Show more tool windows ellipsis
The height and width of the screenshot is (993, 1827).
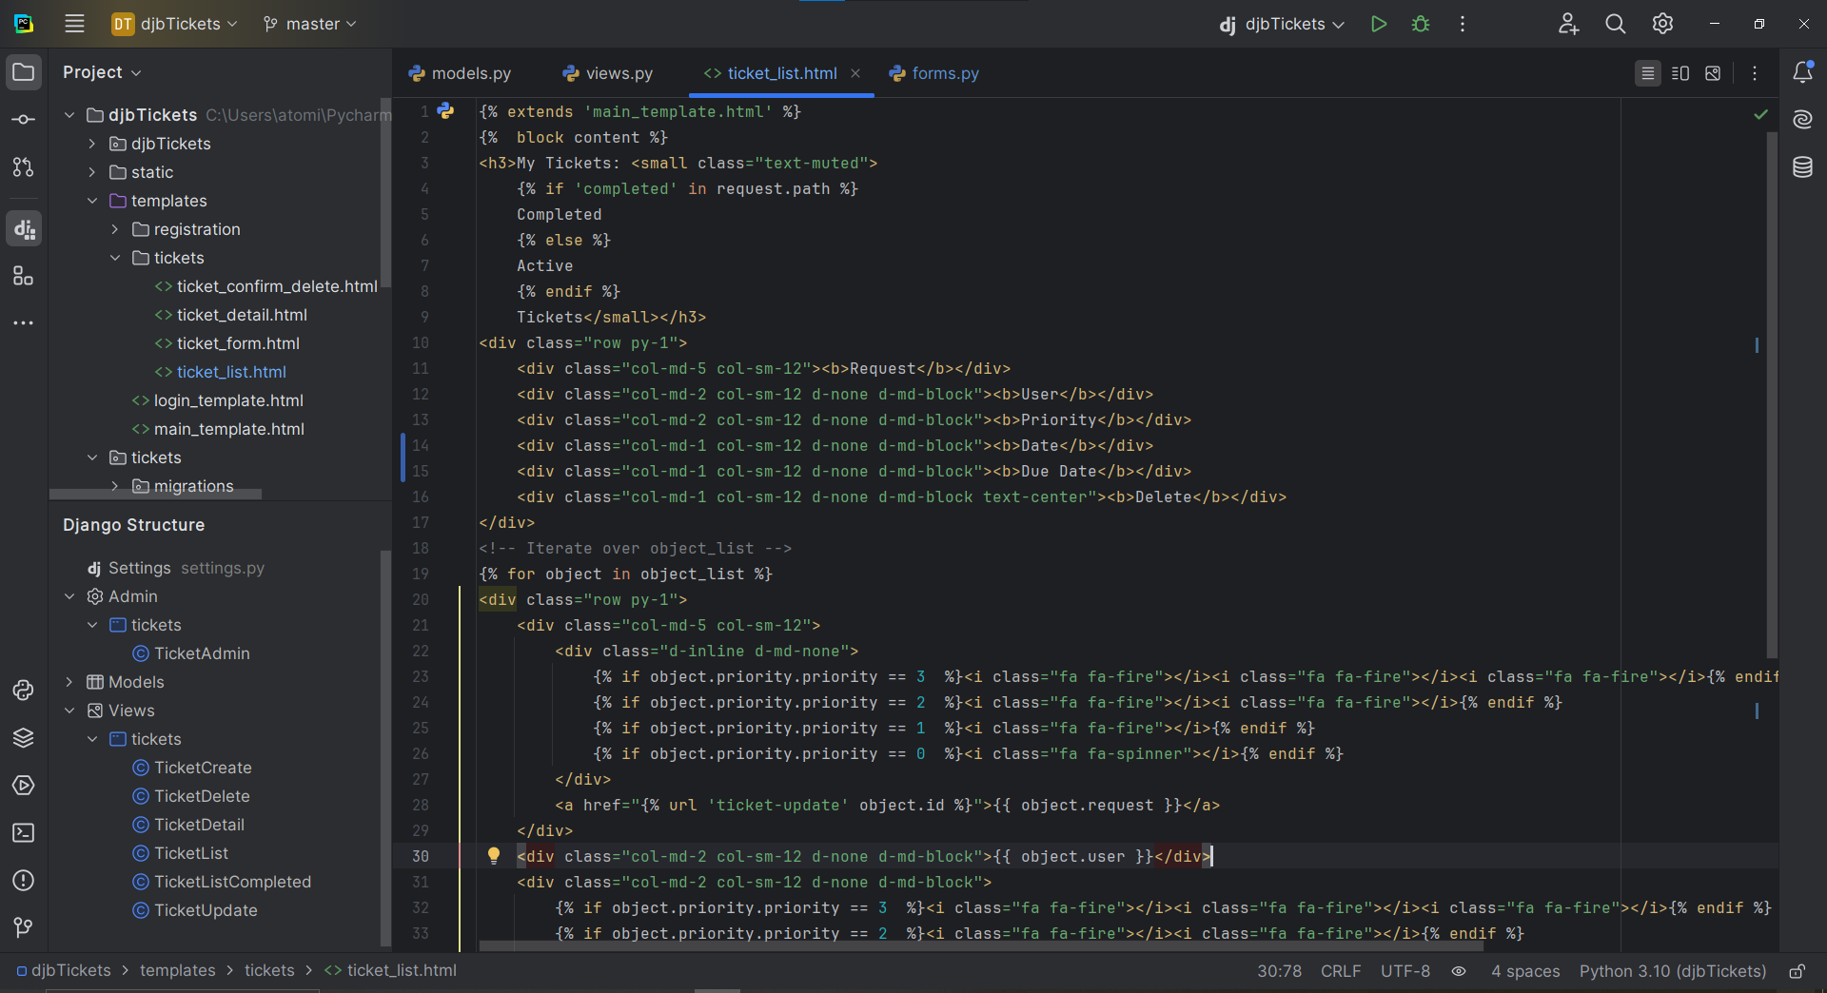[24, 323]
